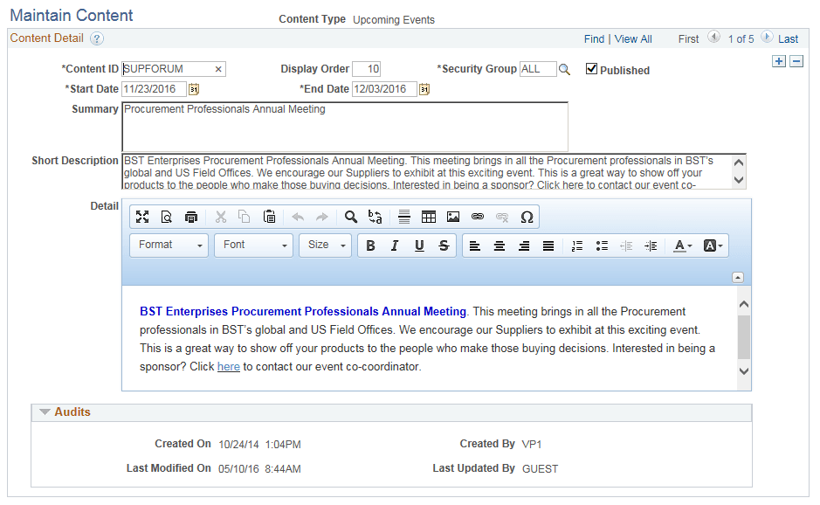This screenshot has height=505, width=820.
Task: Collapse the Audits section
Action: 45,412
